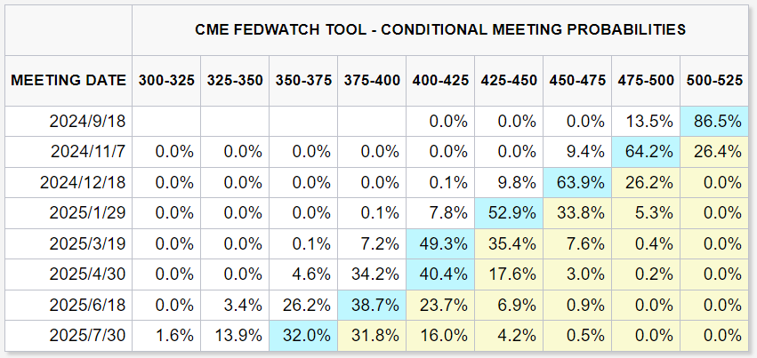Click the 13.5% cell in 2024/9/18 row
The height and width of the screenshot is (358, 757).
(x=647, y=122)
